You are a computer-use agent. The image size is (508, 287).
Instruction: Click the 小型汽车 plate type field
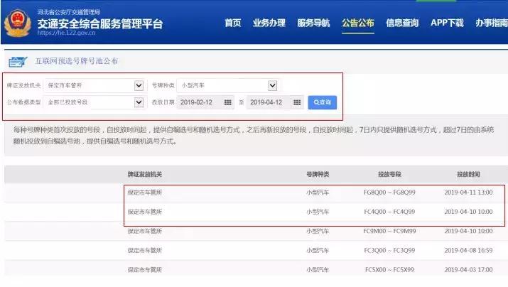228,85
